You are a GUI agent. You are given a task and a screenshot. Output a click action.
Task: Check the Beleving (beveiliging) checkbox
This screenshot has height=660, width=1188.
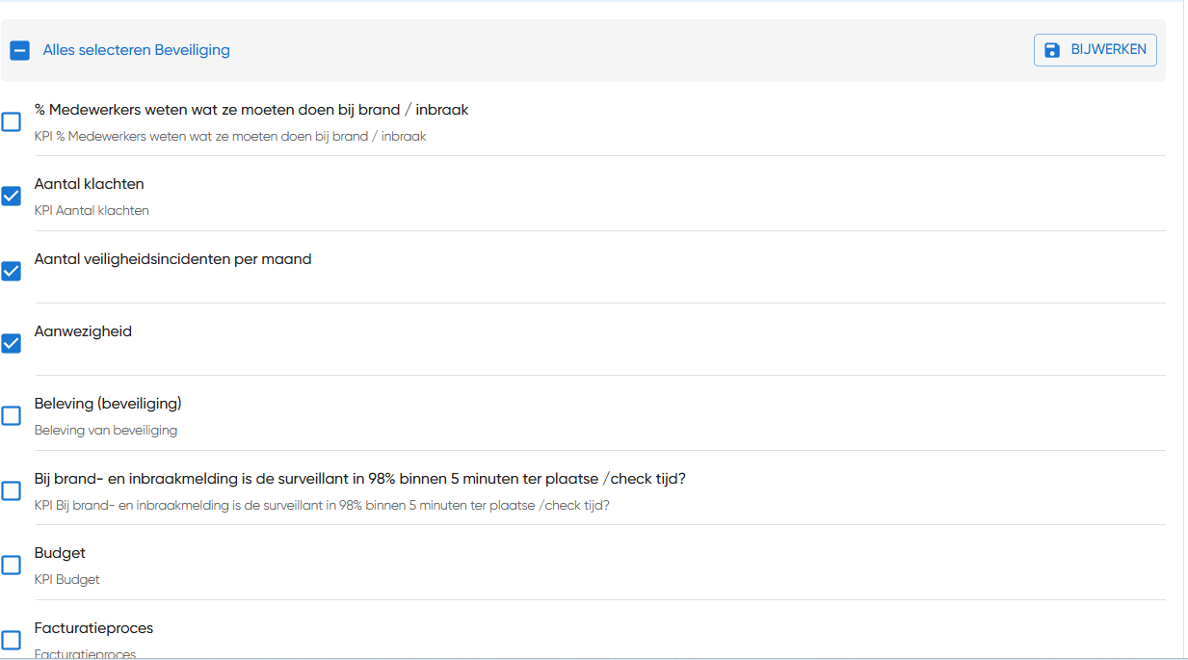click(x=12, y=415)
